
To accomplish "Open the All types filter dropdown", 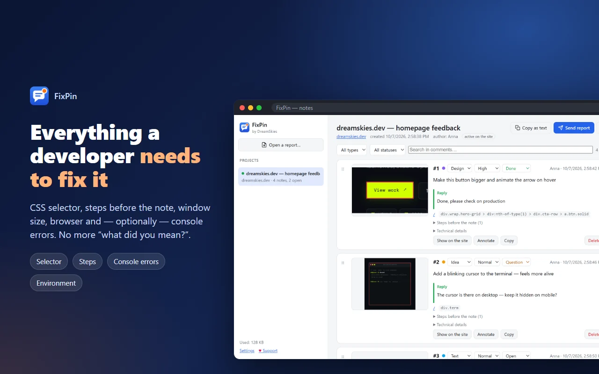I will pyautogui.click(x=351, y=150).
